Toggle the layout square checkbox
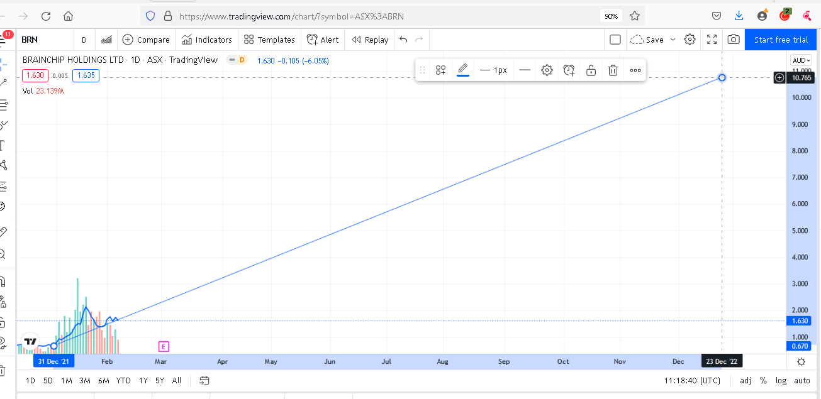 pyautogui.click(x=615, y=40)
